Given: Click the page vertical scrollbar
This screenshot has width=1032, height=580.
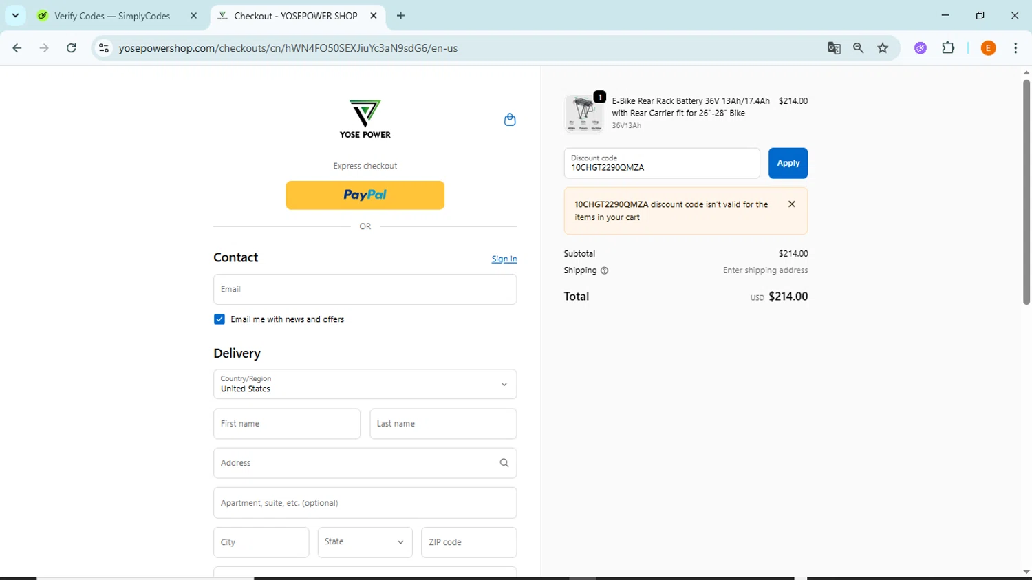Looking at the screenshot, I should coord(1026,192).
